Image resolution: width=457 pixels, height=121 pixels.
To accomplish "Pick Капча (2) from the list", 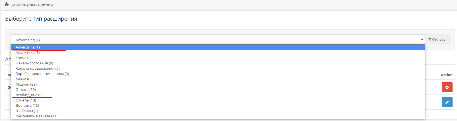I will click(x=218, y=58).
